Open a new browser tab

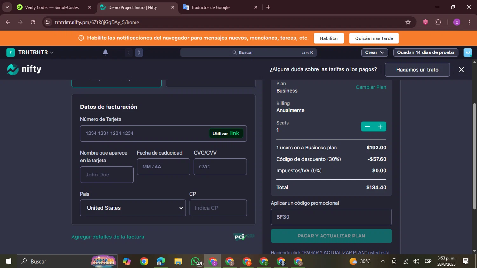(268, 7)
